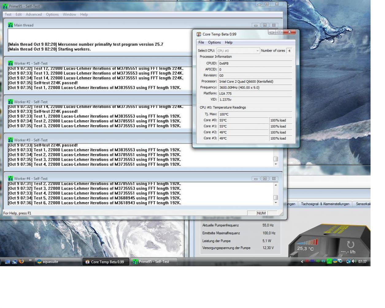Click the Worker #2 Self-Test window icon
The width and height of the screenshot is (385, 308).
click(x=10, y=102)
